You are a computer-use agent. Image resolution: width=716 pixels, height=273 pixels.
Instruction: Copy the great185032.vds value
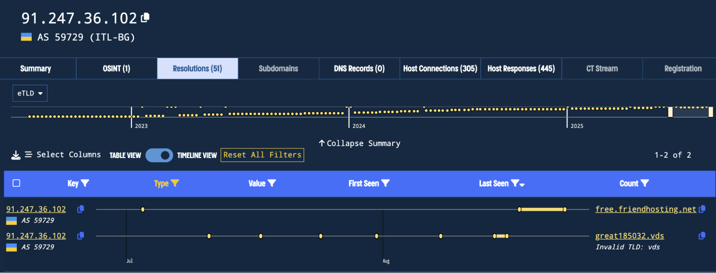(x=702, y=236)
